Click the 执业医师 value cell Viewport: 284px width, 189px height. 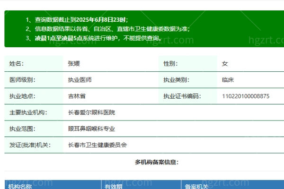tap(80, 80)
